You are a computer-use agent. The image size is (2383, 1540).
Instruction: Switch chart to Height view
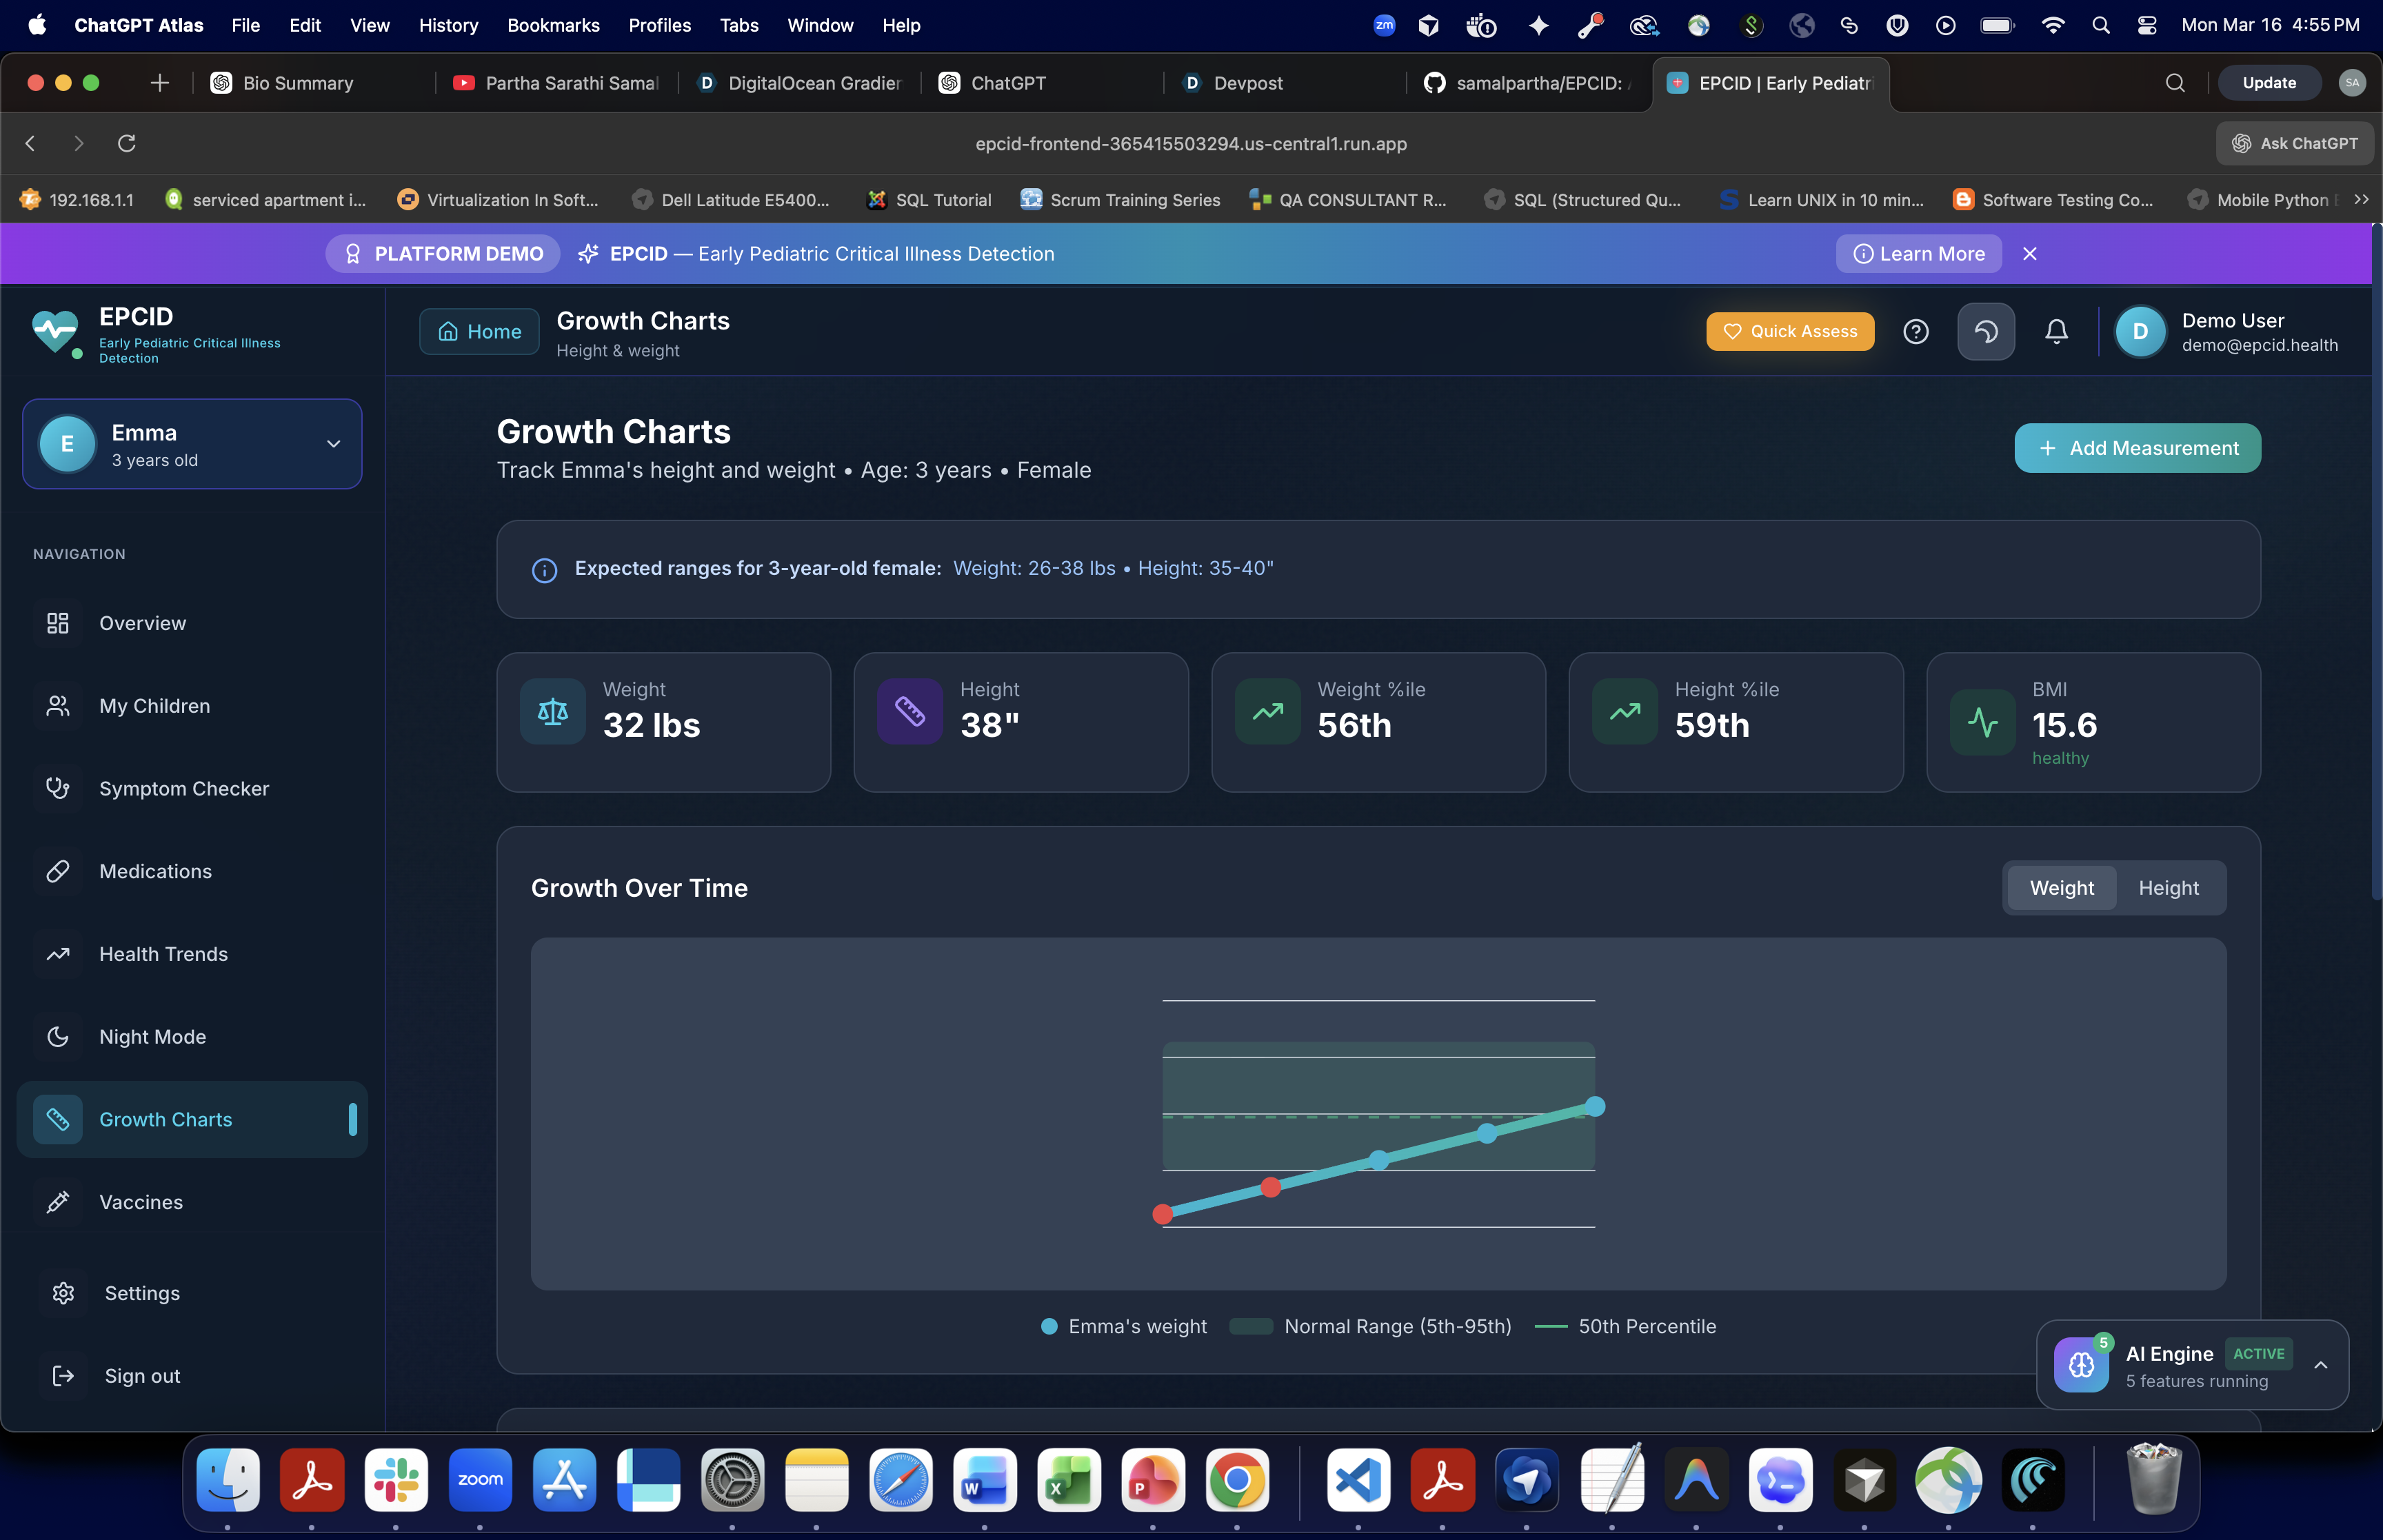click(x=2168, y=888)
